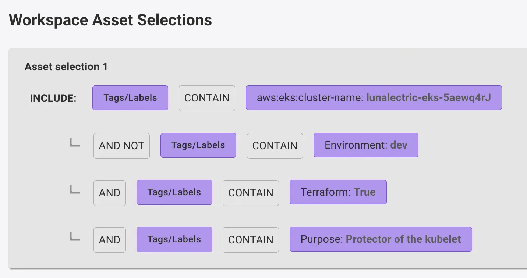
Task: Click the indent arrow icon in Purpose row
Action: (x=75, y=237)
